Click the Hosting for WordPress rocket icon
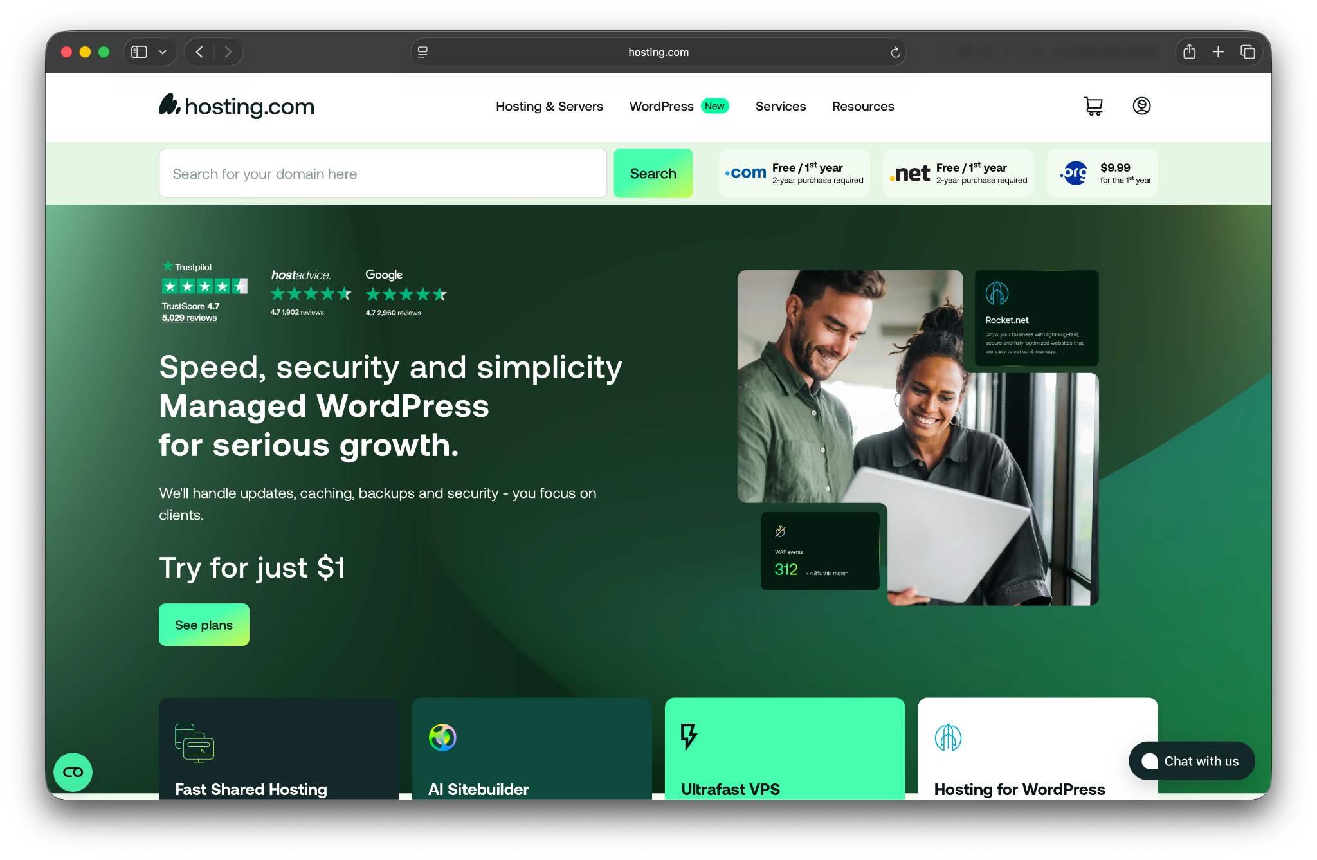Image resolution: width=1317 pixels, height=860 pixels. coord(948,738)
